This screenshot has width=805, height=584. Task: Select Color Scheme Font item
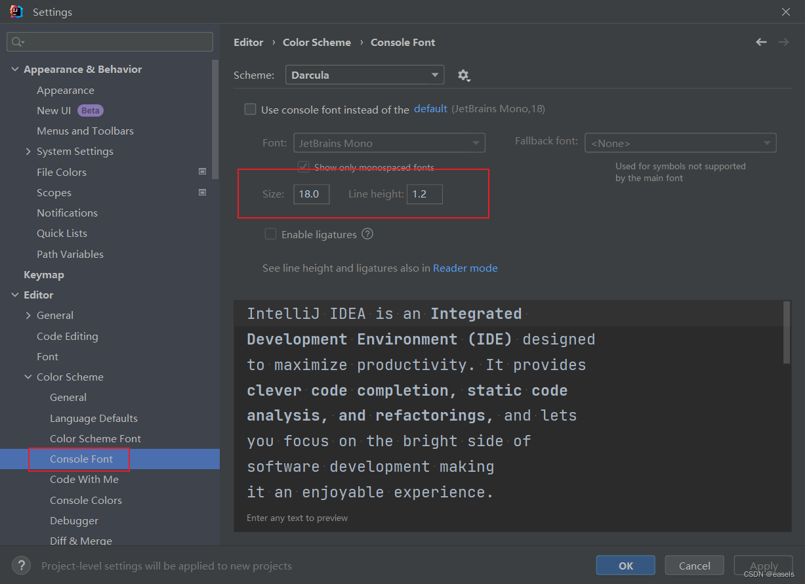[x=96, y=438]
